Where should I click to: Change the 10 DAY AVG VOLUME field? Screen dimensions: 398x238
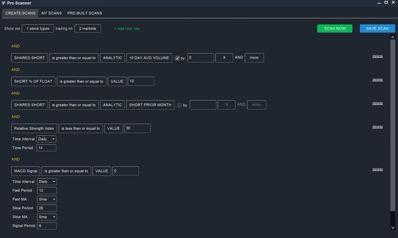click(x=149, y=58)
